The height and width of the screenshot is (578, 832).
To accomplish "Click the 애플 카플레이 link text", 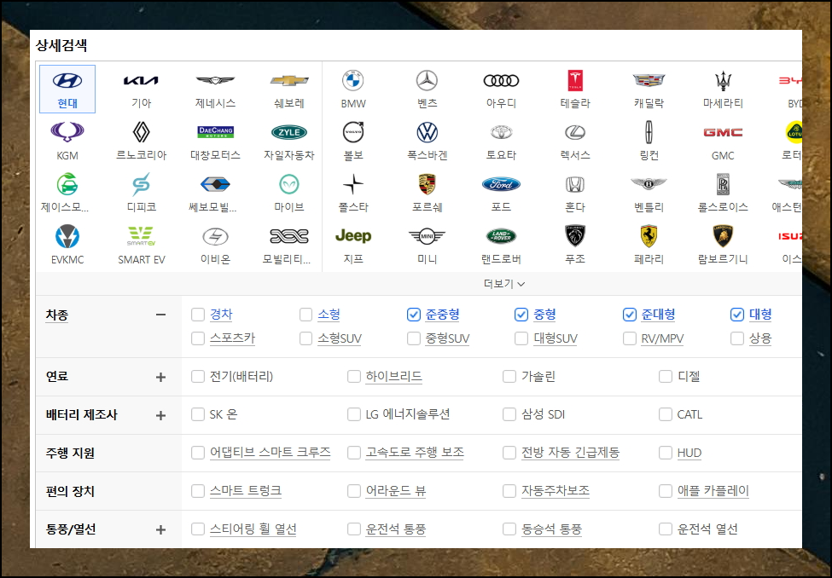I will [x=713, y=491].
